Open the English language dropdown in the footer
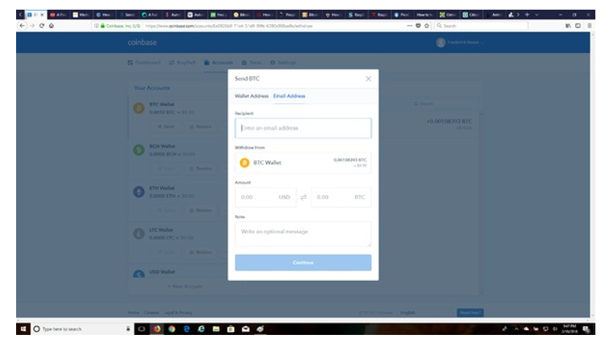 pos(424,313)
